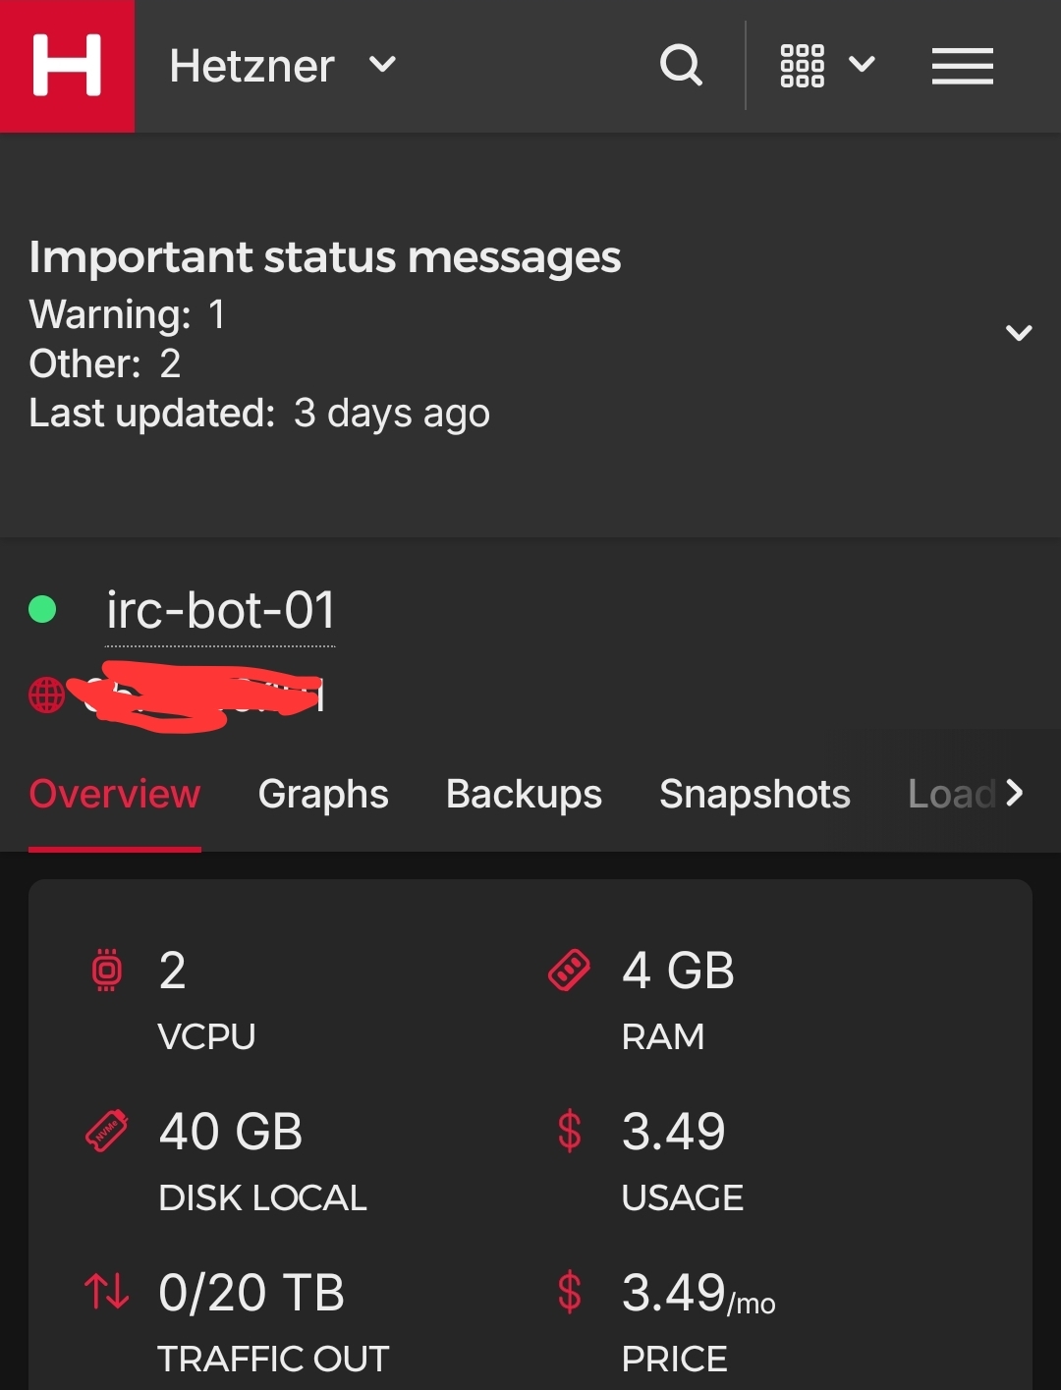Image resolution: width=1061 pixels, height=1390 pixels.
Task: Select the Overview tab
Action: click(x=115, y=794)
